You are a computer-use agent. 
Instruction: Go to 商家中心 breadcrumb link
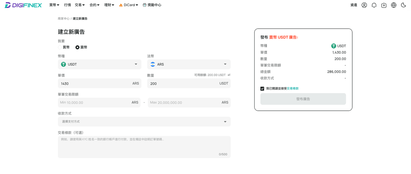point(64,19)
